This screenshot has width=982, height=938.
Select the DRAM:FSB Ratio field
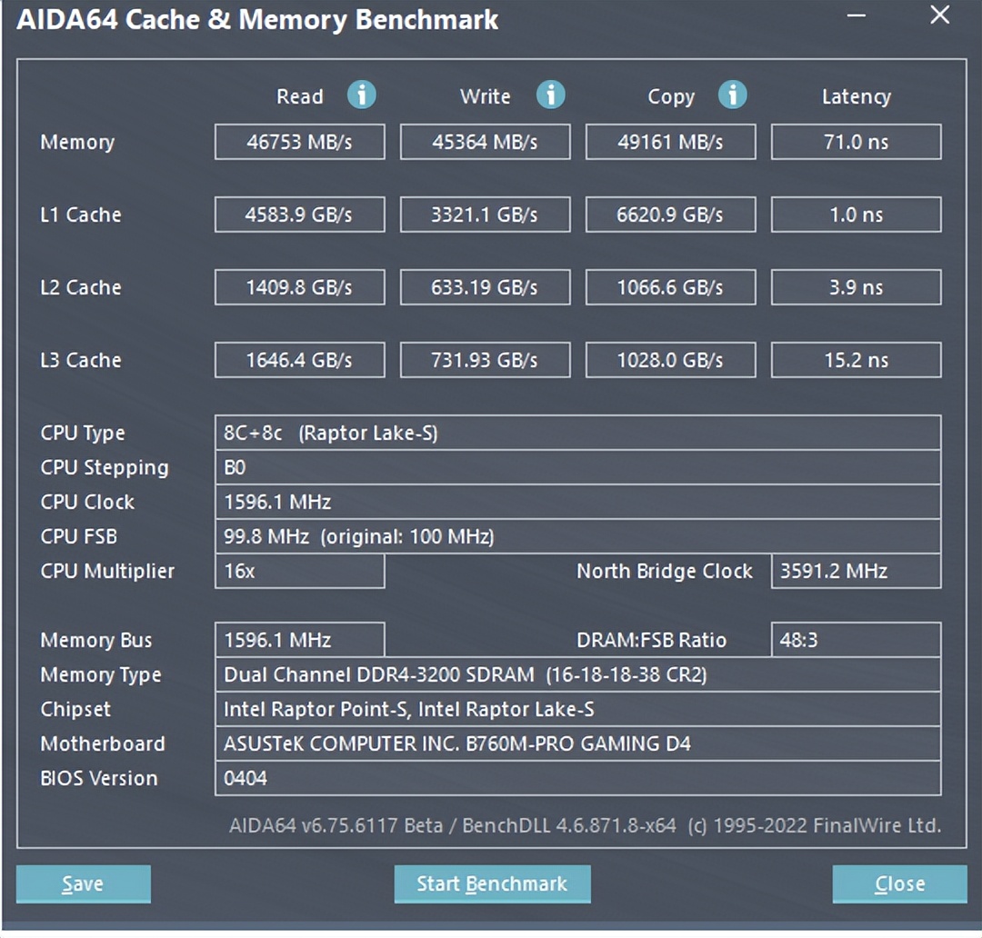[x=855, y=640]
